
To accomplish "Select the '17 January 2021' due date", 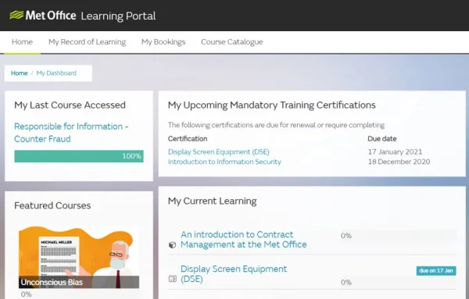I will tap(395, 151).
